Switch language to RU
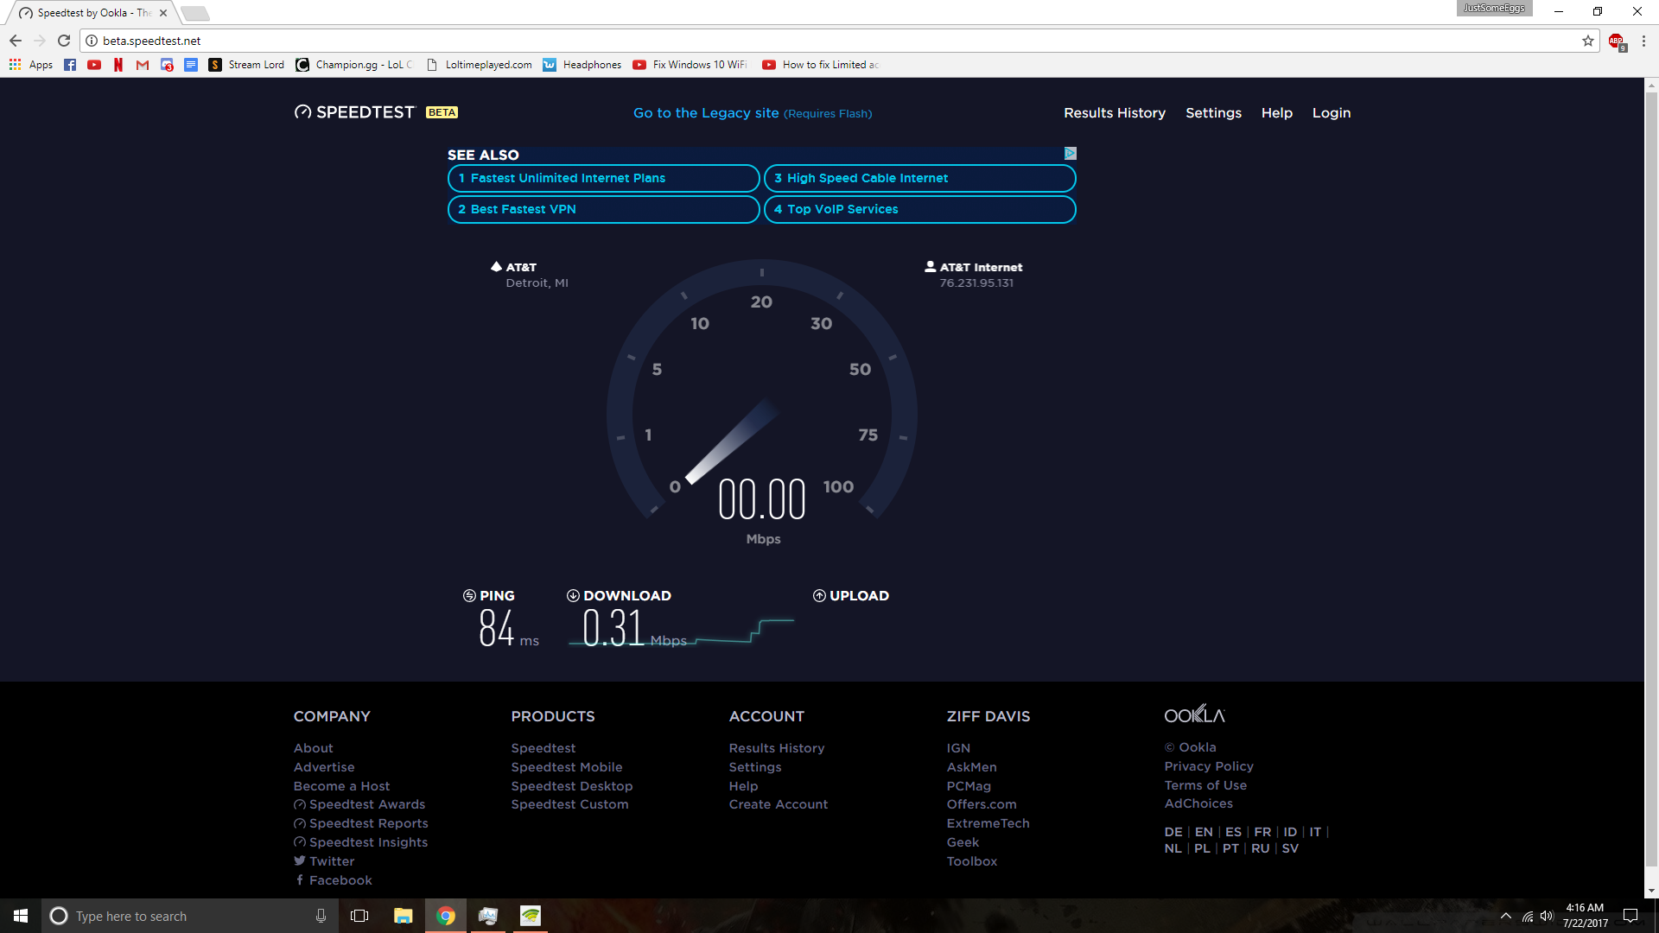 [x=1260, y=848]
